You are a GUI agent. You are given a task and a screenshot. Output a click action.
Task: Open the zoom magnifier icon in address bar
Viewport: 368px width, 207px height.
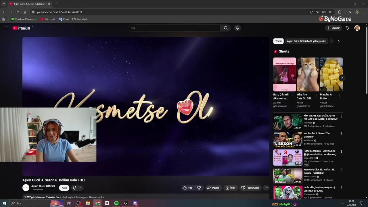[x=318, y=12]
